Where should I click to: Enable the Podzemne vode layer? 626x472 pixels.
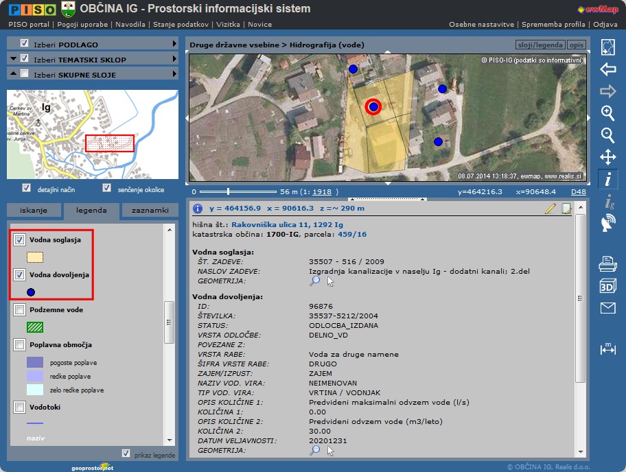tap(19, 310)
